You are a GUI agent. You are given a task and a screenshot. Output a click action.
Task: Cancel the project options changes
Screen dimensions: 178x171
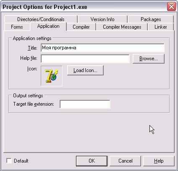pyautogui.click(x=125, y=161)
